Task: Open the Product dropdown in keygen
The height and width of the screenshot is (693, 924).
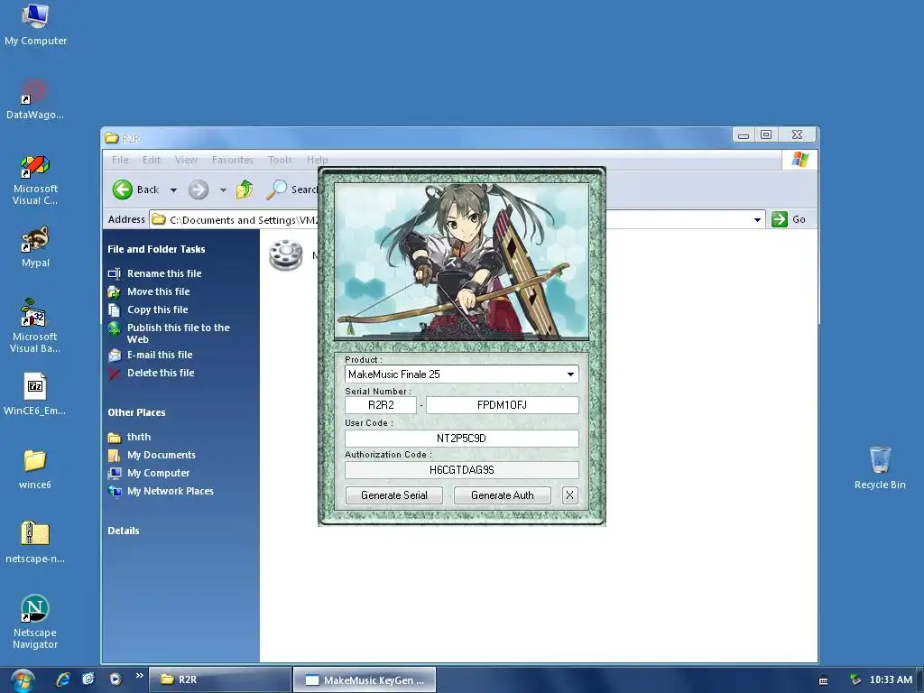Action: click(570, 374)
